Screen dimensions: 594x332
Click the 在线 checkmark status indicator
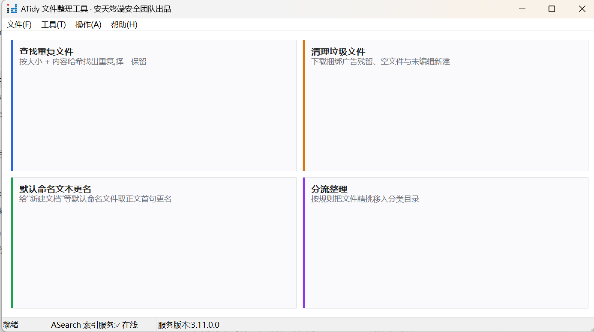point(127,325)
